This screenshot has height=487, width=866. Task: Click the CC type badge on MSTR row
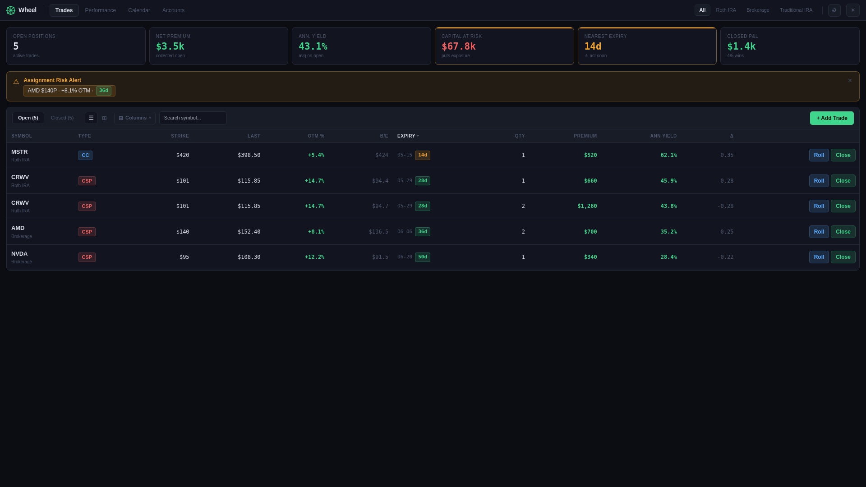85,156
